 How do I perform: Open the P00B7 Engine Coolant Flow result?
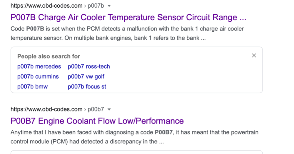tap(97, 121)
